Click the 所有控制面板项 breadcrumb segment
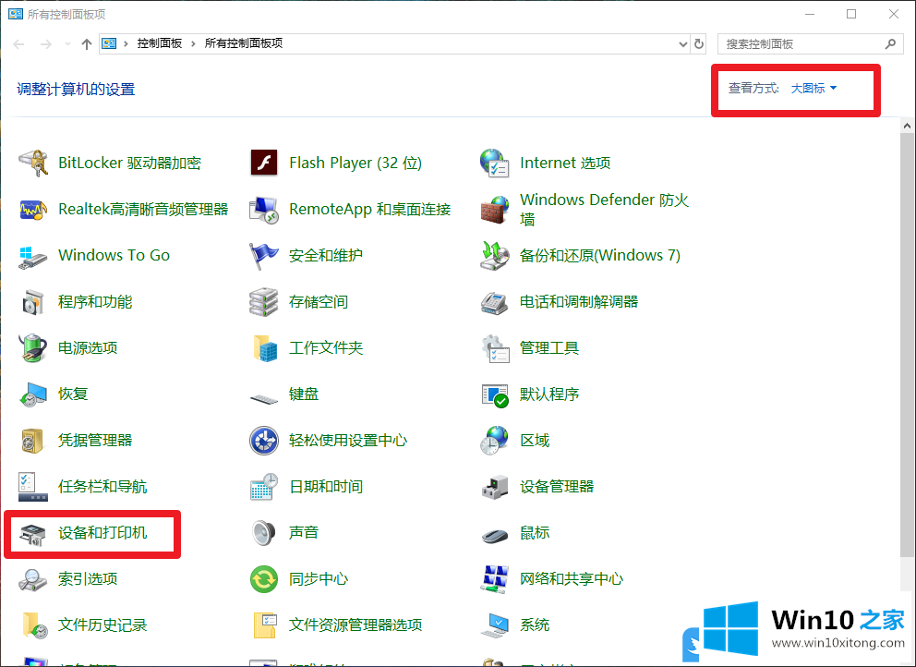916x667 pixels. (244, 43)
